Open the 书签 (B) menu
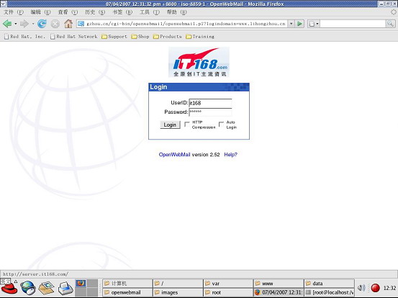Image resolution: width=398 pixels, height=298 pixels. [122, 12]
